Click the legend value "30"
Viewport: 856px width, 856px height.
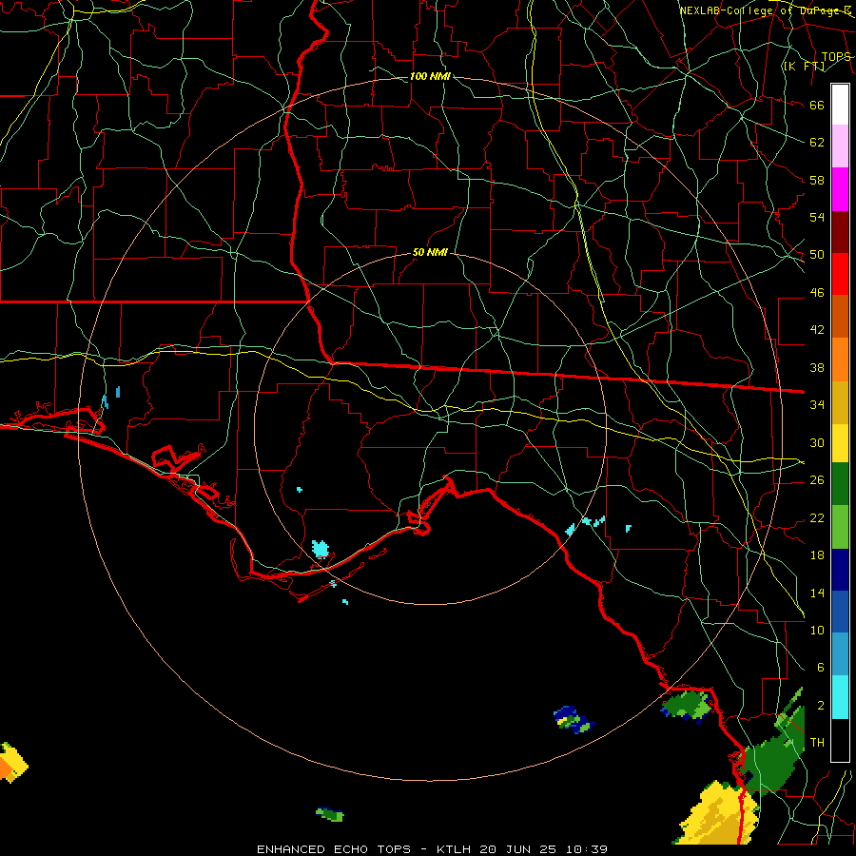coord(817,442)
